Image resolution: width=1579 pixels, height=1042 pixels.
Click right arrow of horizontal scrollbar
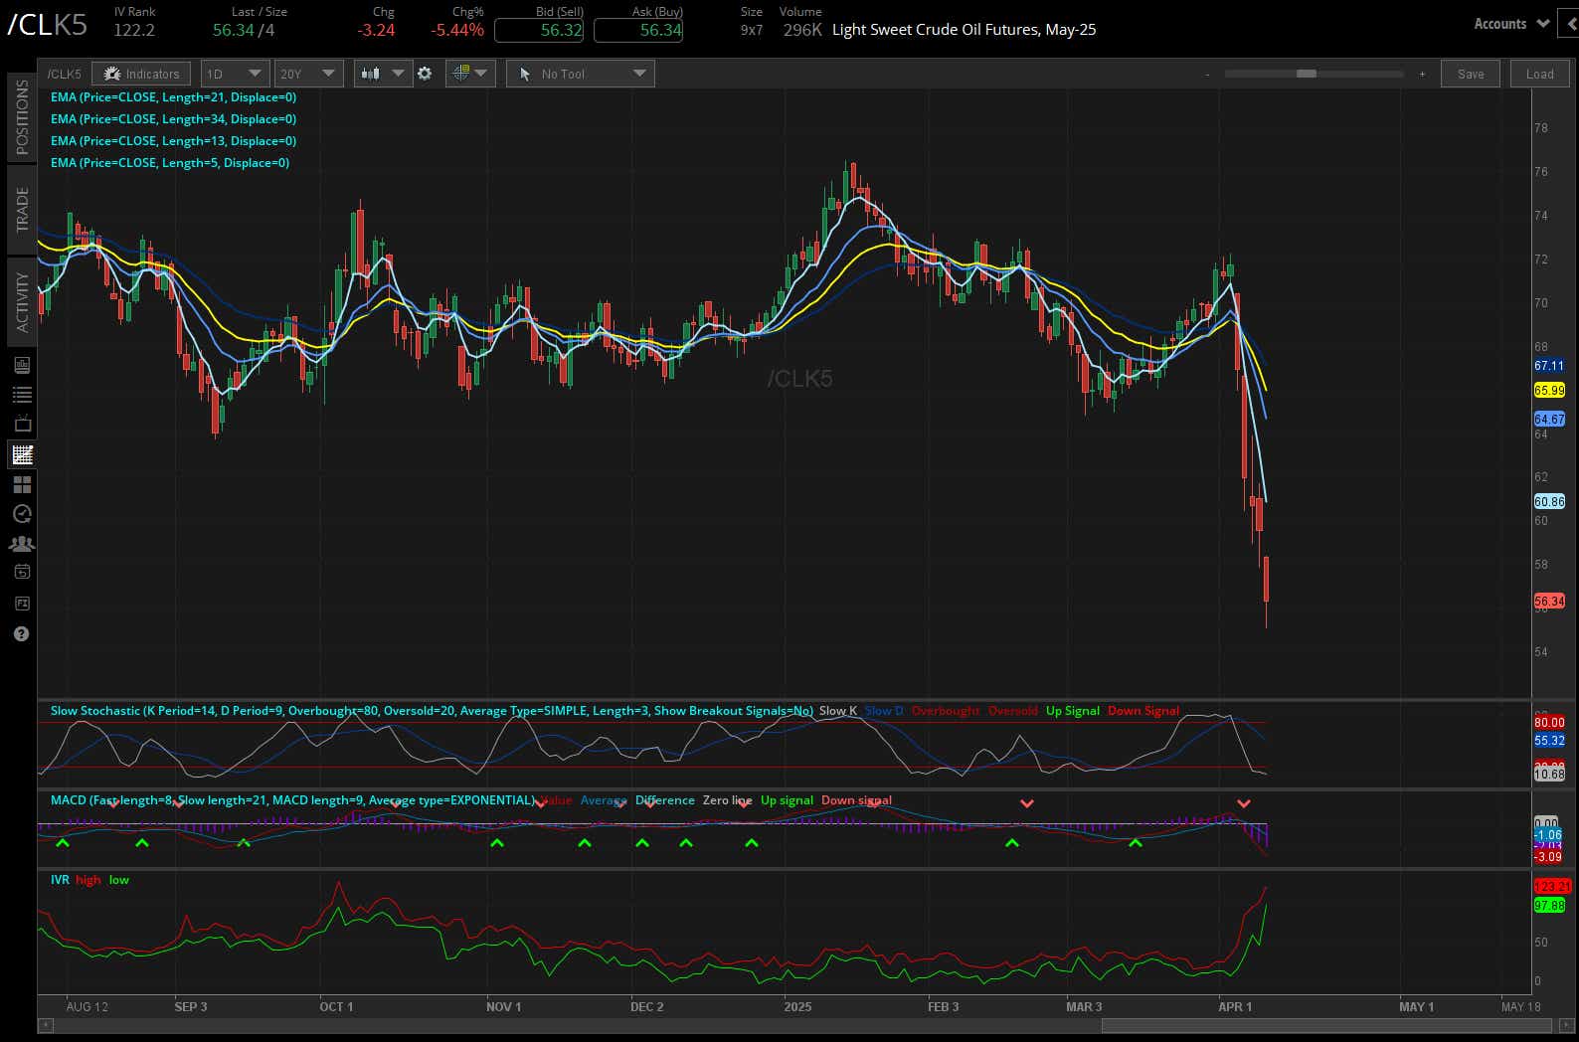pyautogui.click(x=1568, y=1025)
